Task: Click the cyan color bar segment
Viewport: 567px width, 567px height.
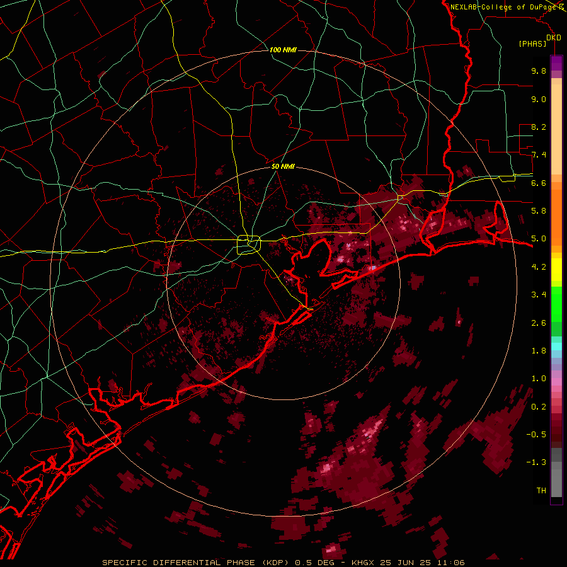Action: point(556,346)
